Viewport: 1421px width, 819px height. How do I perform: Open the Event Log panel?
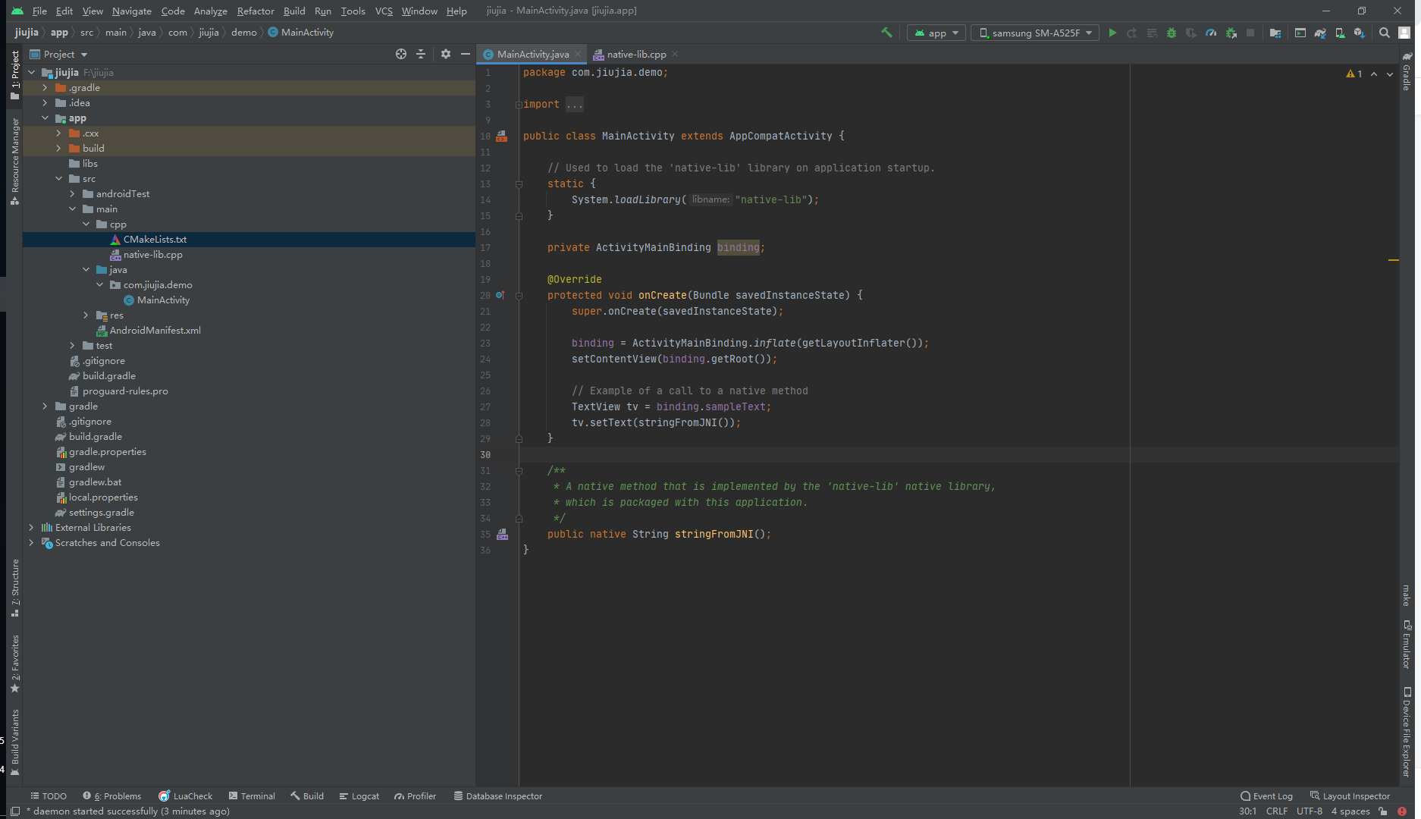coord(1266,796)
